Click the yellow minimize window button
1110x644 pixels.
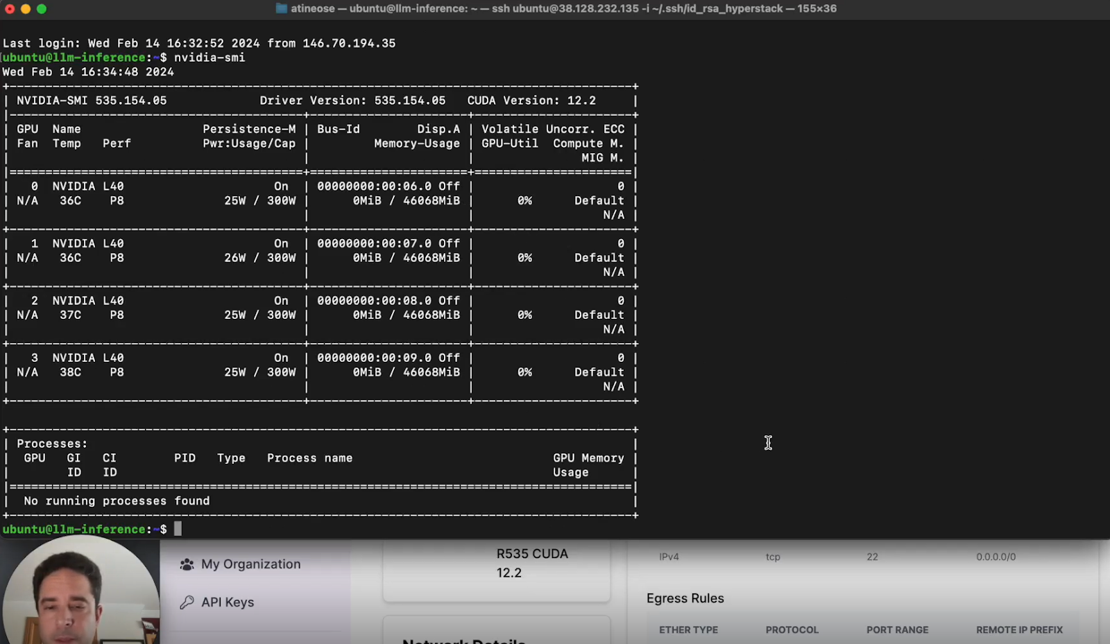[x=26, y=9]
